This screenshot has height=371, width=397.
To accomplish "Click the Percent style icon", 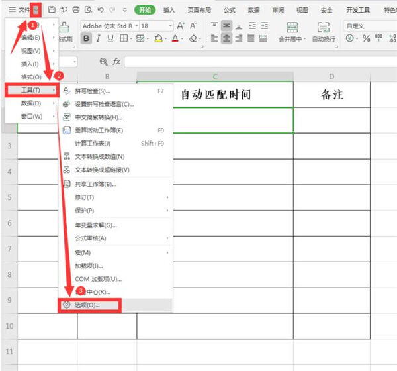I will point(366,38).
